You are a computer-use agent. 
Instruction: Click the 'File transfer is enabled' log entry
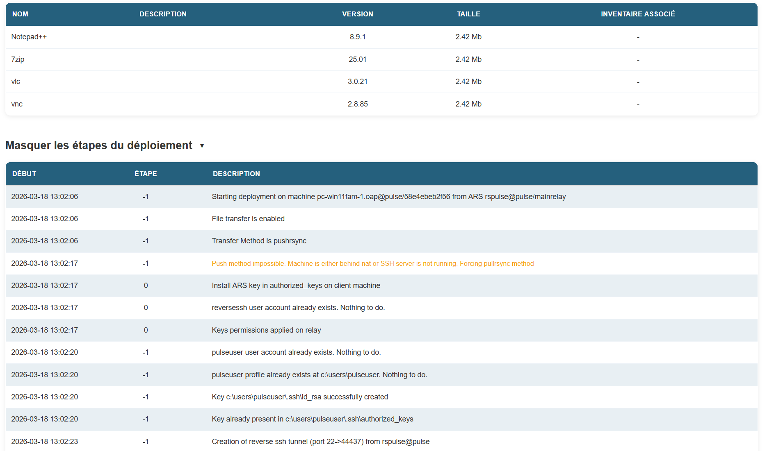tap(248, 219)
